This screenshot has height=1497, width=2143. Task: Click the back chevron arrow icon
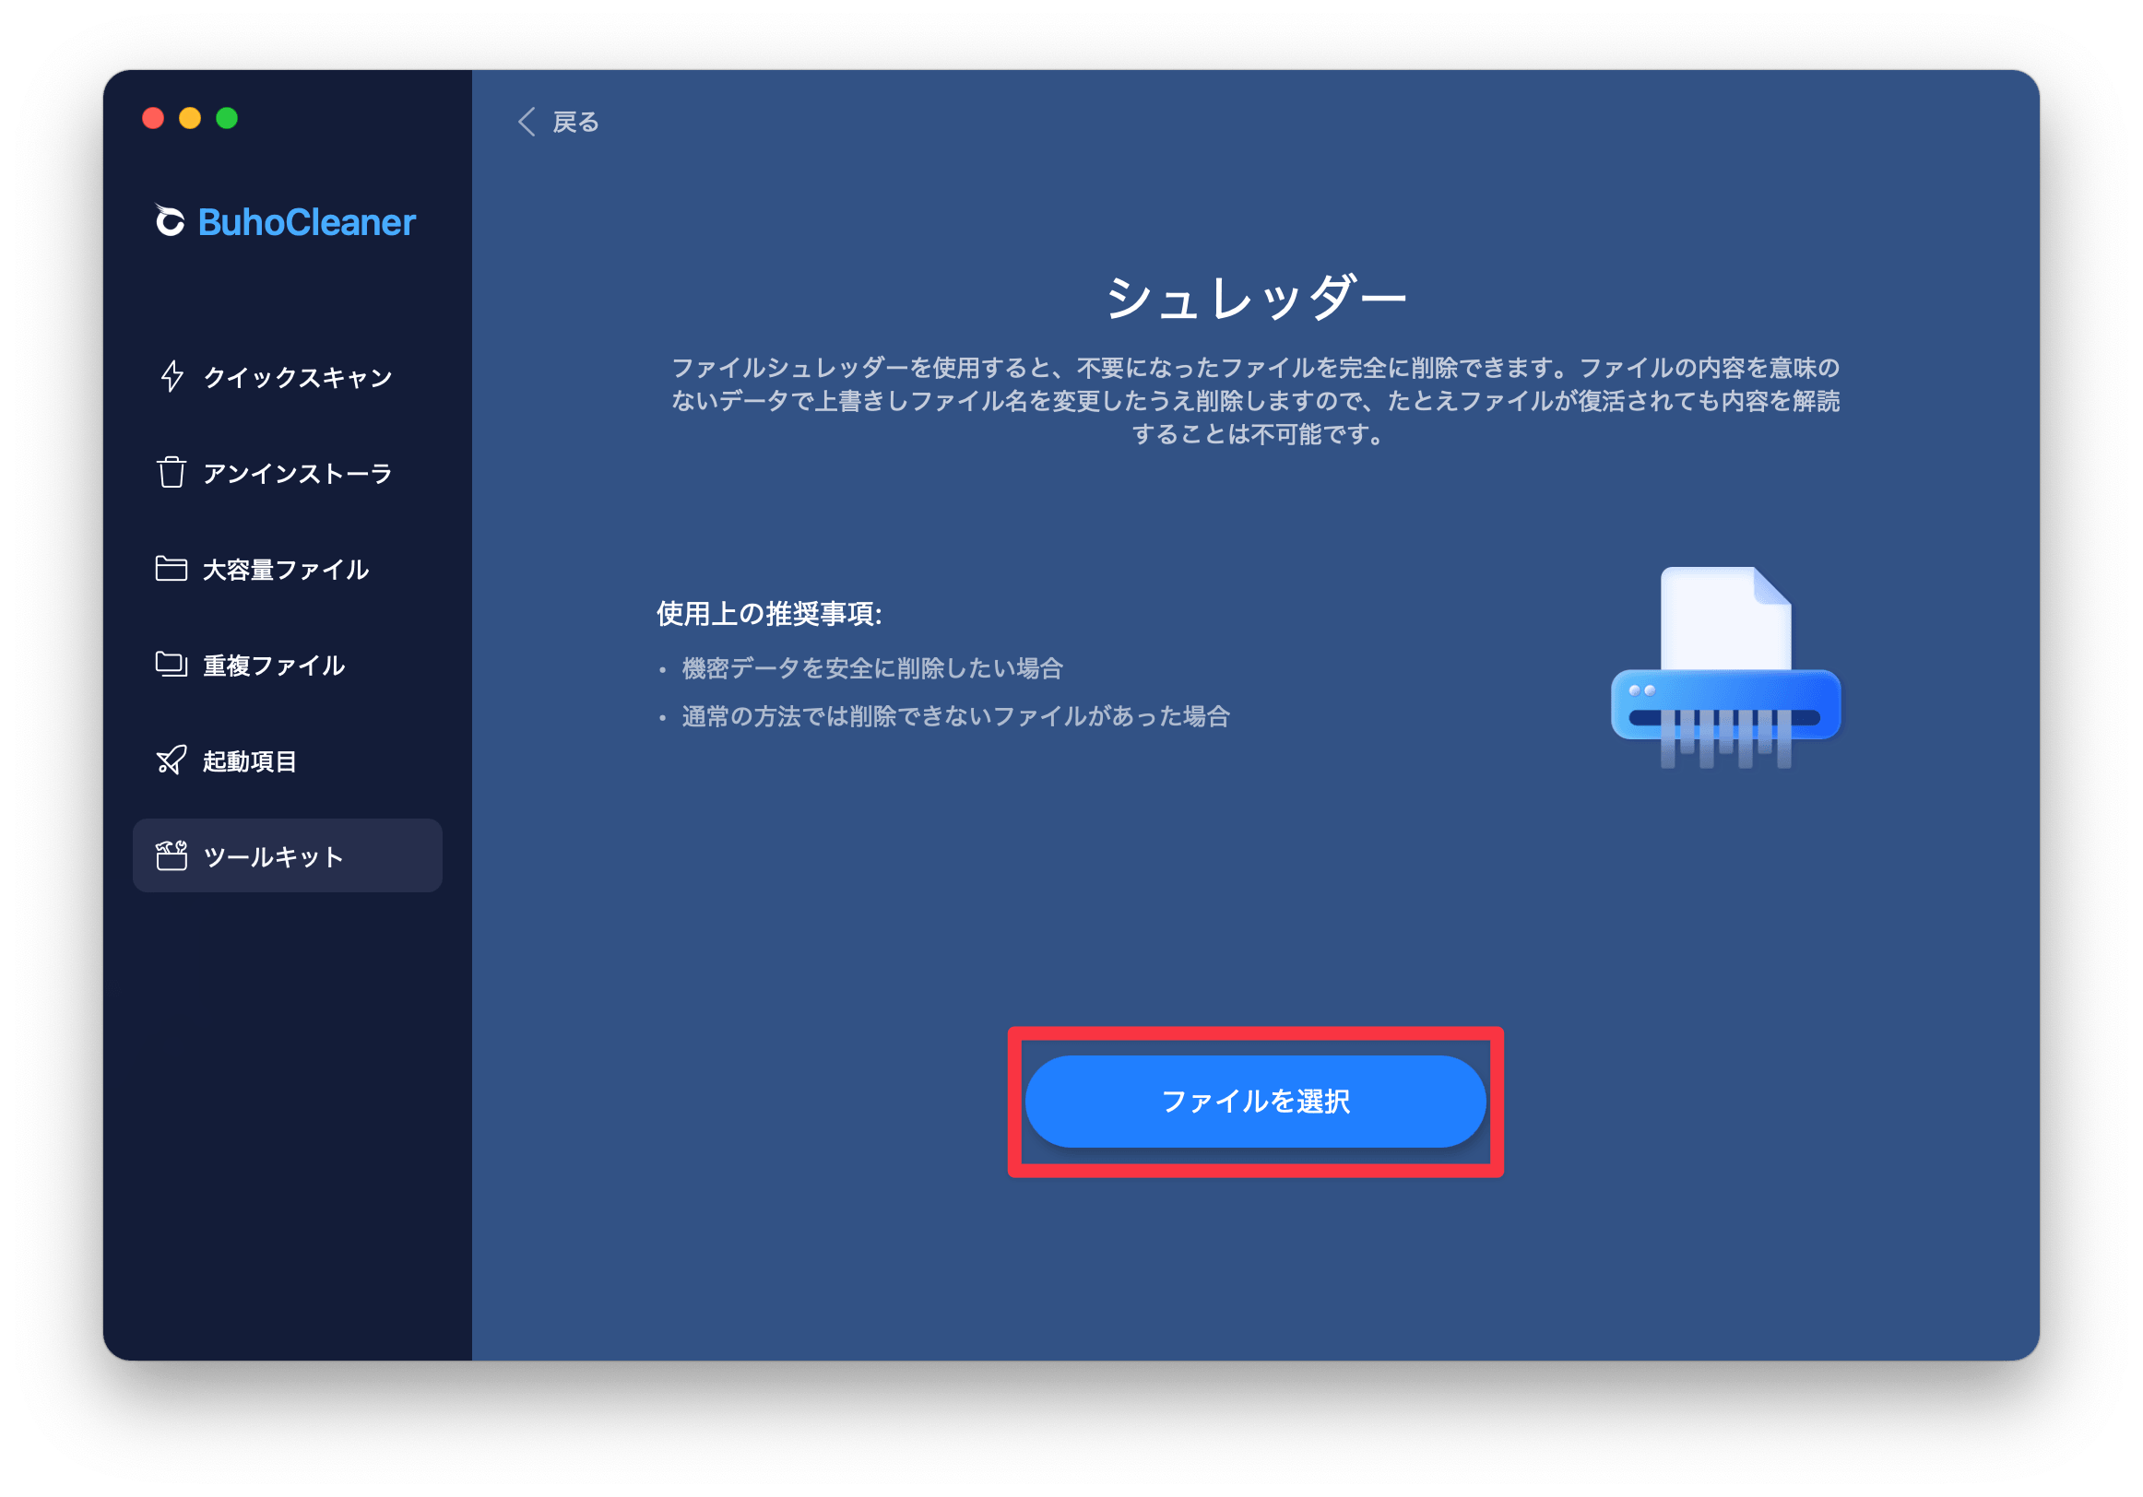pos(527,122)
